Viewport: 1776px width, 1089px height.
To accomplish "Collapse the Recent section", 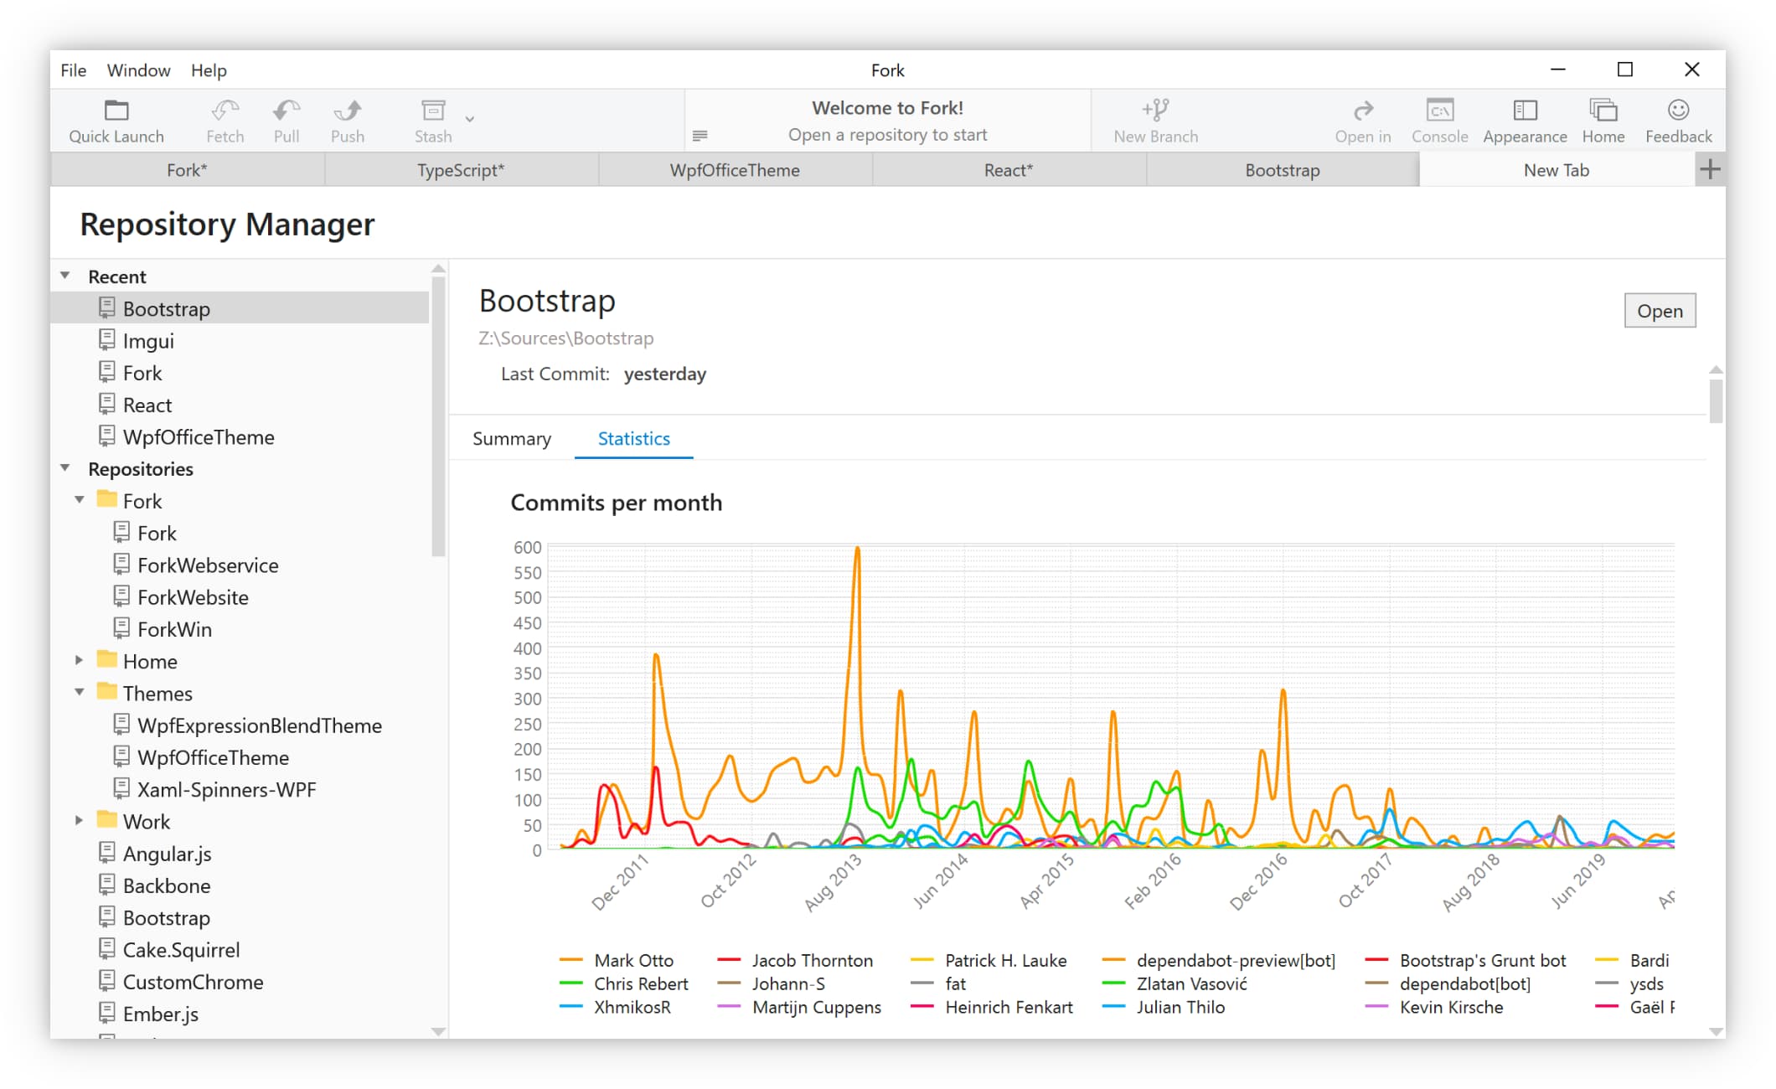I will pyautogui.click(x=65, y=276).
